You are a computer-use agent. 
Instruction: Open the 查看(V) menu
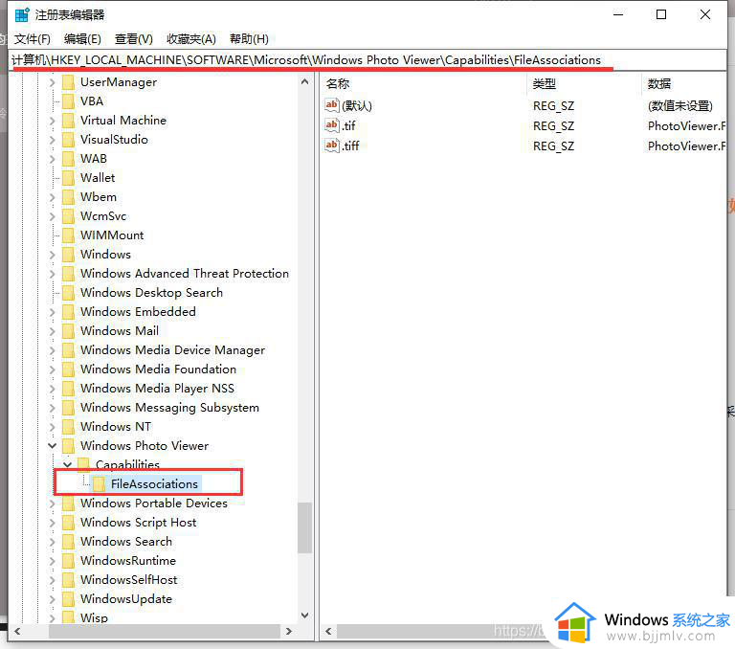click(x=134, y=39)
